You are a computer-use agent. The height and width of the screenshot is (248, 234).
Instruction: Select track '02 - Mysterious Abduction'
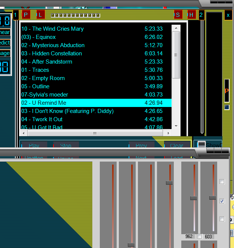[96, 45]
